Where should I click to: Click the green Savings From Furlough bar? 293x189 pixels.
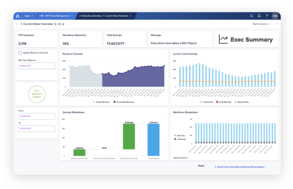pyautogui.click(x=129, y=136)
